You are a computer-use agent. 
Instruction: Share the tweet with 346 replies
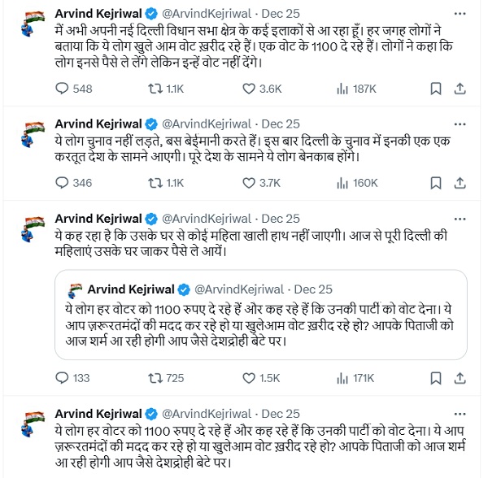(x=460, y=183)
